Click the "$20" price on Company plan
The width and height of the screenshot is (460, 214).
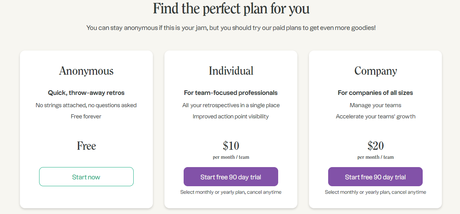(375, 146)
